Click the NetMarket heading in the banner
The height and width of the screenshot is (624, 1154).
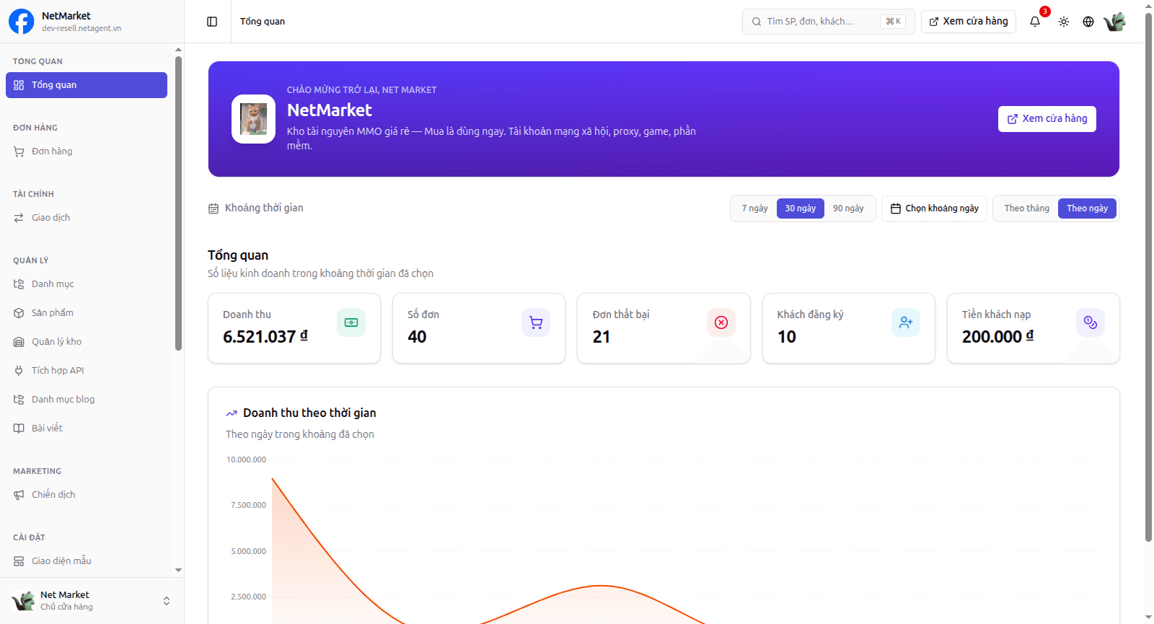click(330, 110)
